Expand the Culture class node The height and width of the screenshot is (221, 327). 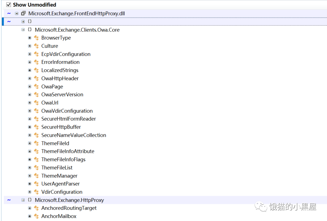tap(30, 46)
